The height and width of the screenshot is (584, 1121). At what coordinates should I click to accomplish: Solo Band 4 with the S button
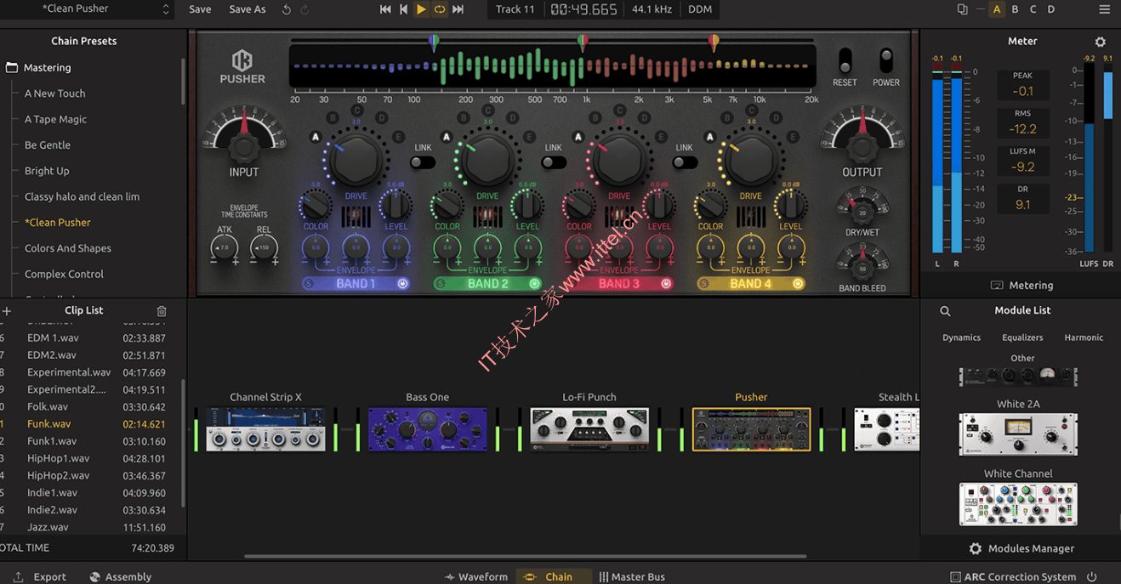703,283
